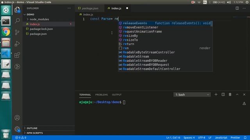This screenshot has width=250, height=140.
Task: Change language mode via JavaScript
Action: 221,138
